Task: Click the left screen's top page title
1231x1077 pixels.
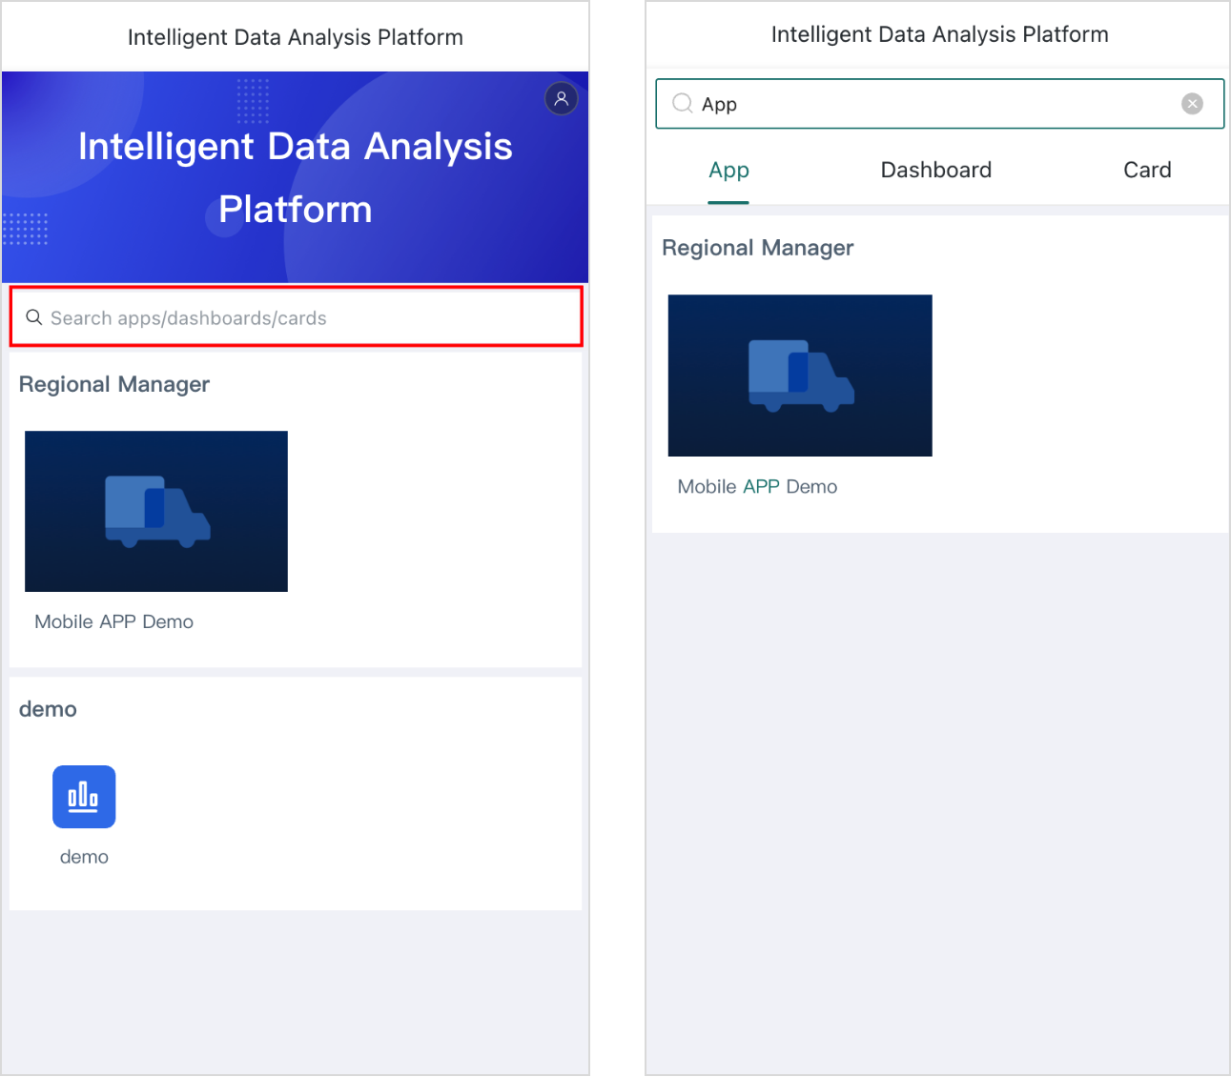Action: pyautogui.click(x=296, y=37)
